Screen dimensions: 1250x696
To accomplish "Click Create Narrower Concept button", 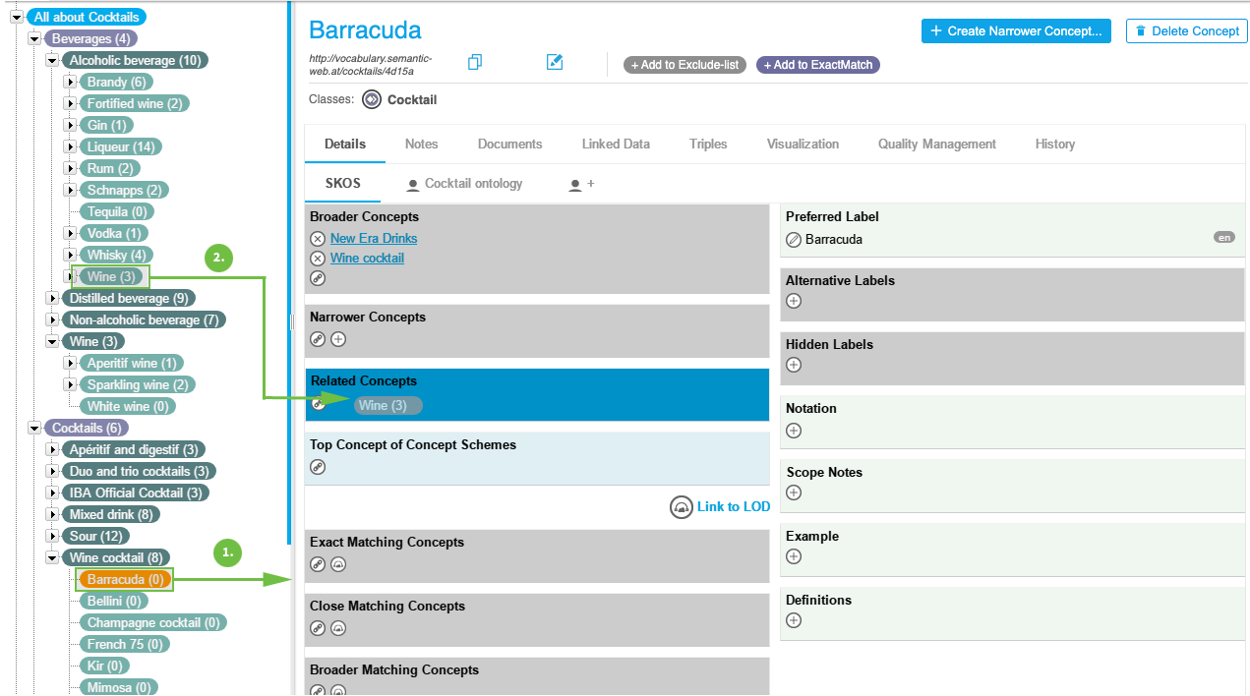I will [1016, 31].
